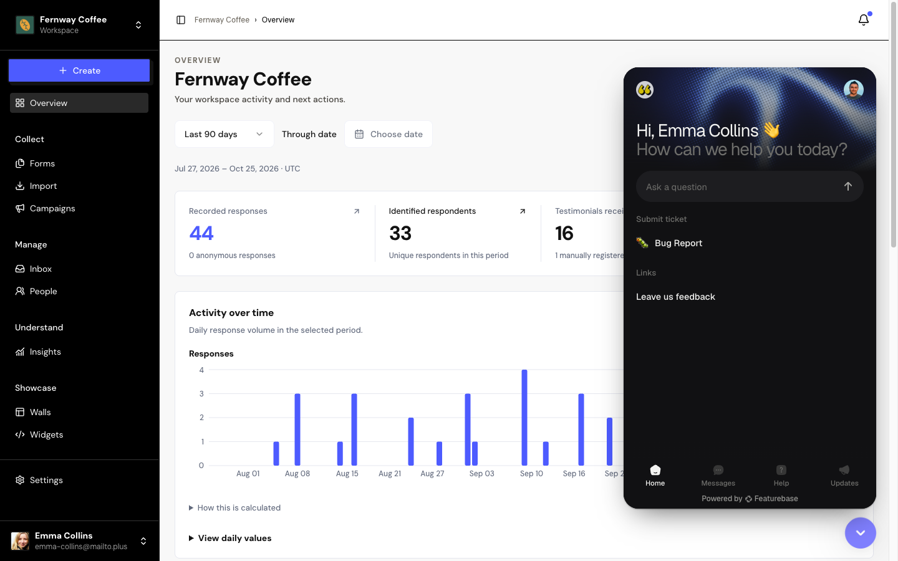Image resolution: width=898 pixels, height=561 pixels.
Task: Open Import in the sidebar
Action: (x=79, y=186)
